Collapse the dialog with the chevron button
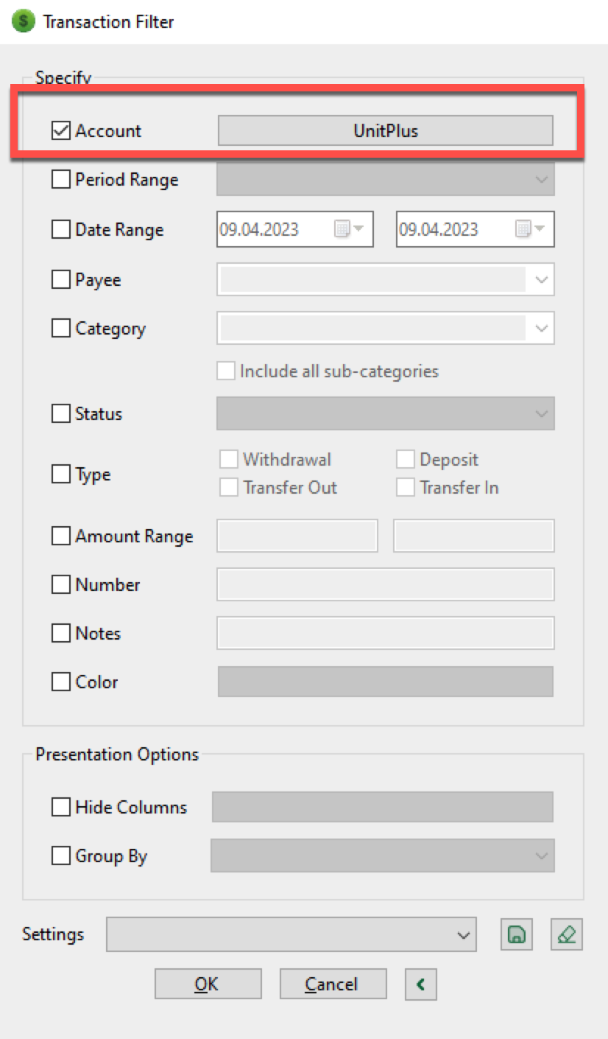Viewport: 608px width, 1039px height. coord(420,984)
